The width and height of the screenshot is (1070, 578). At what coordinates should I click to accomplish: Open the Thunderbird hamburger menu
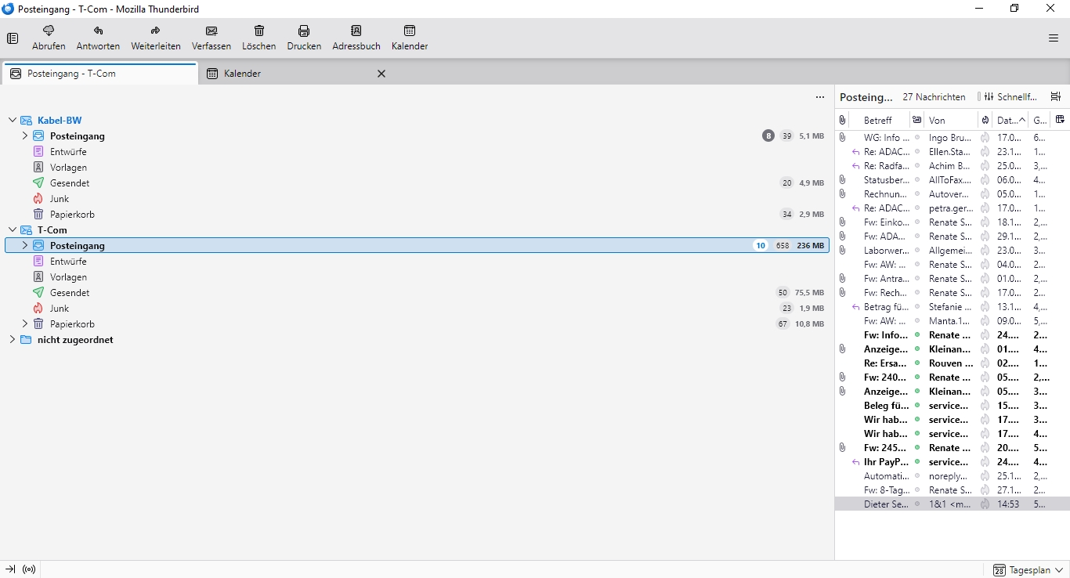(1054, 38)
